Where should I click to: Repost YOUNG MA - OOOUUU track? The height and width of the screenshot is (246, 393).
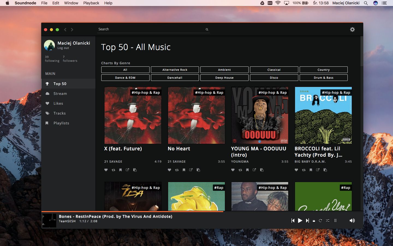pos(240,170)
